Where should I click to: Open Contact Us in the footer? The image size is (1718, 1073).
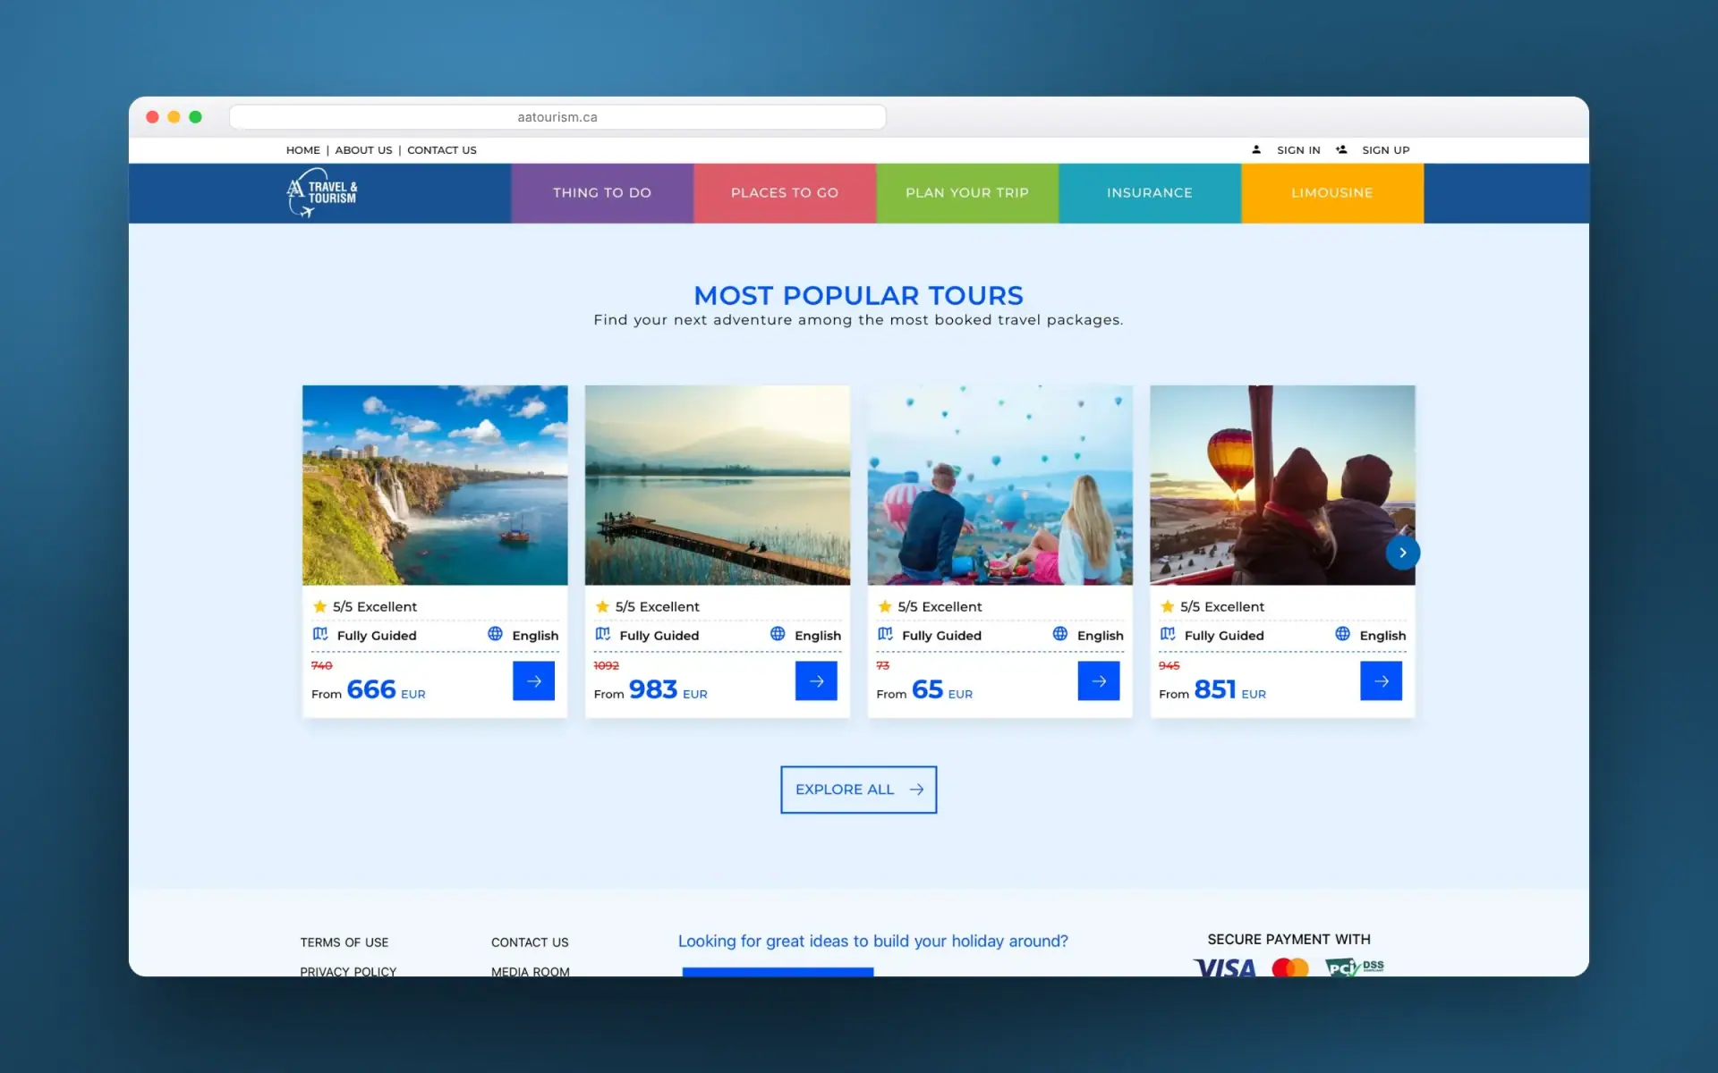click(x=530, y=942)
